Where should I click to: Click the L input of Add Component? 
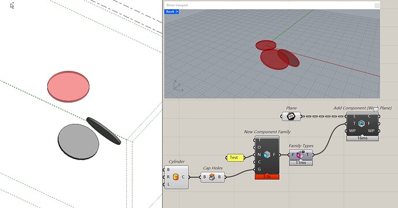click(x=354, y=116)
